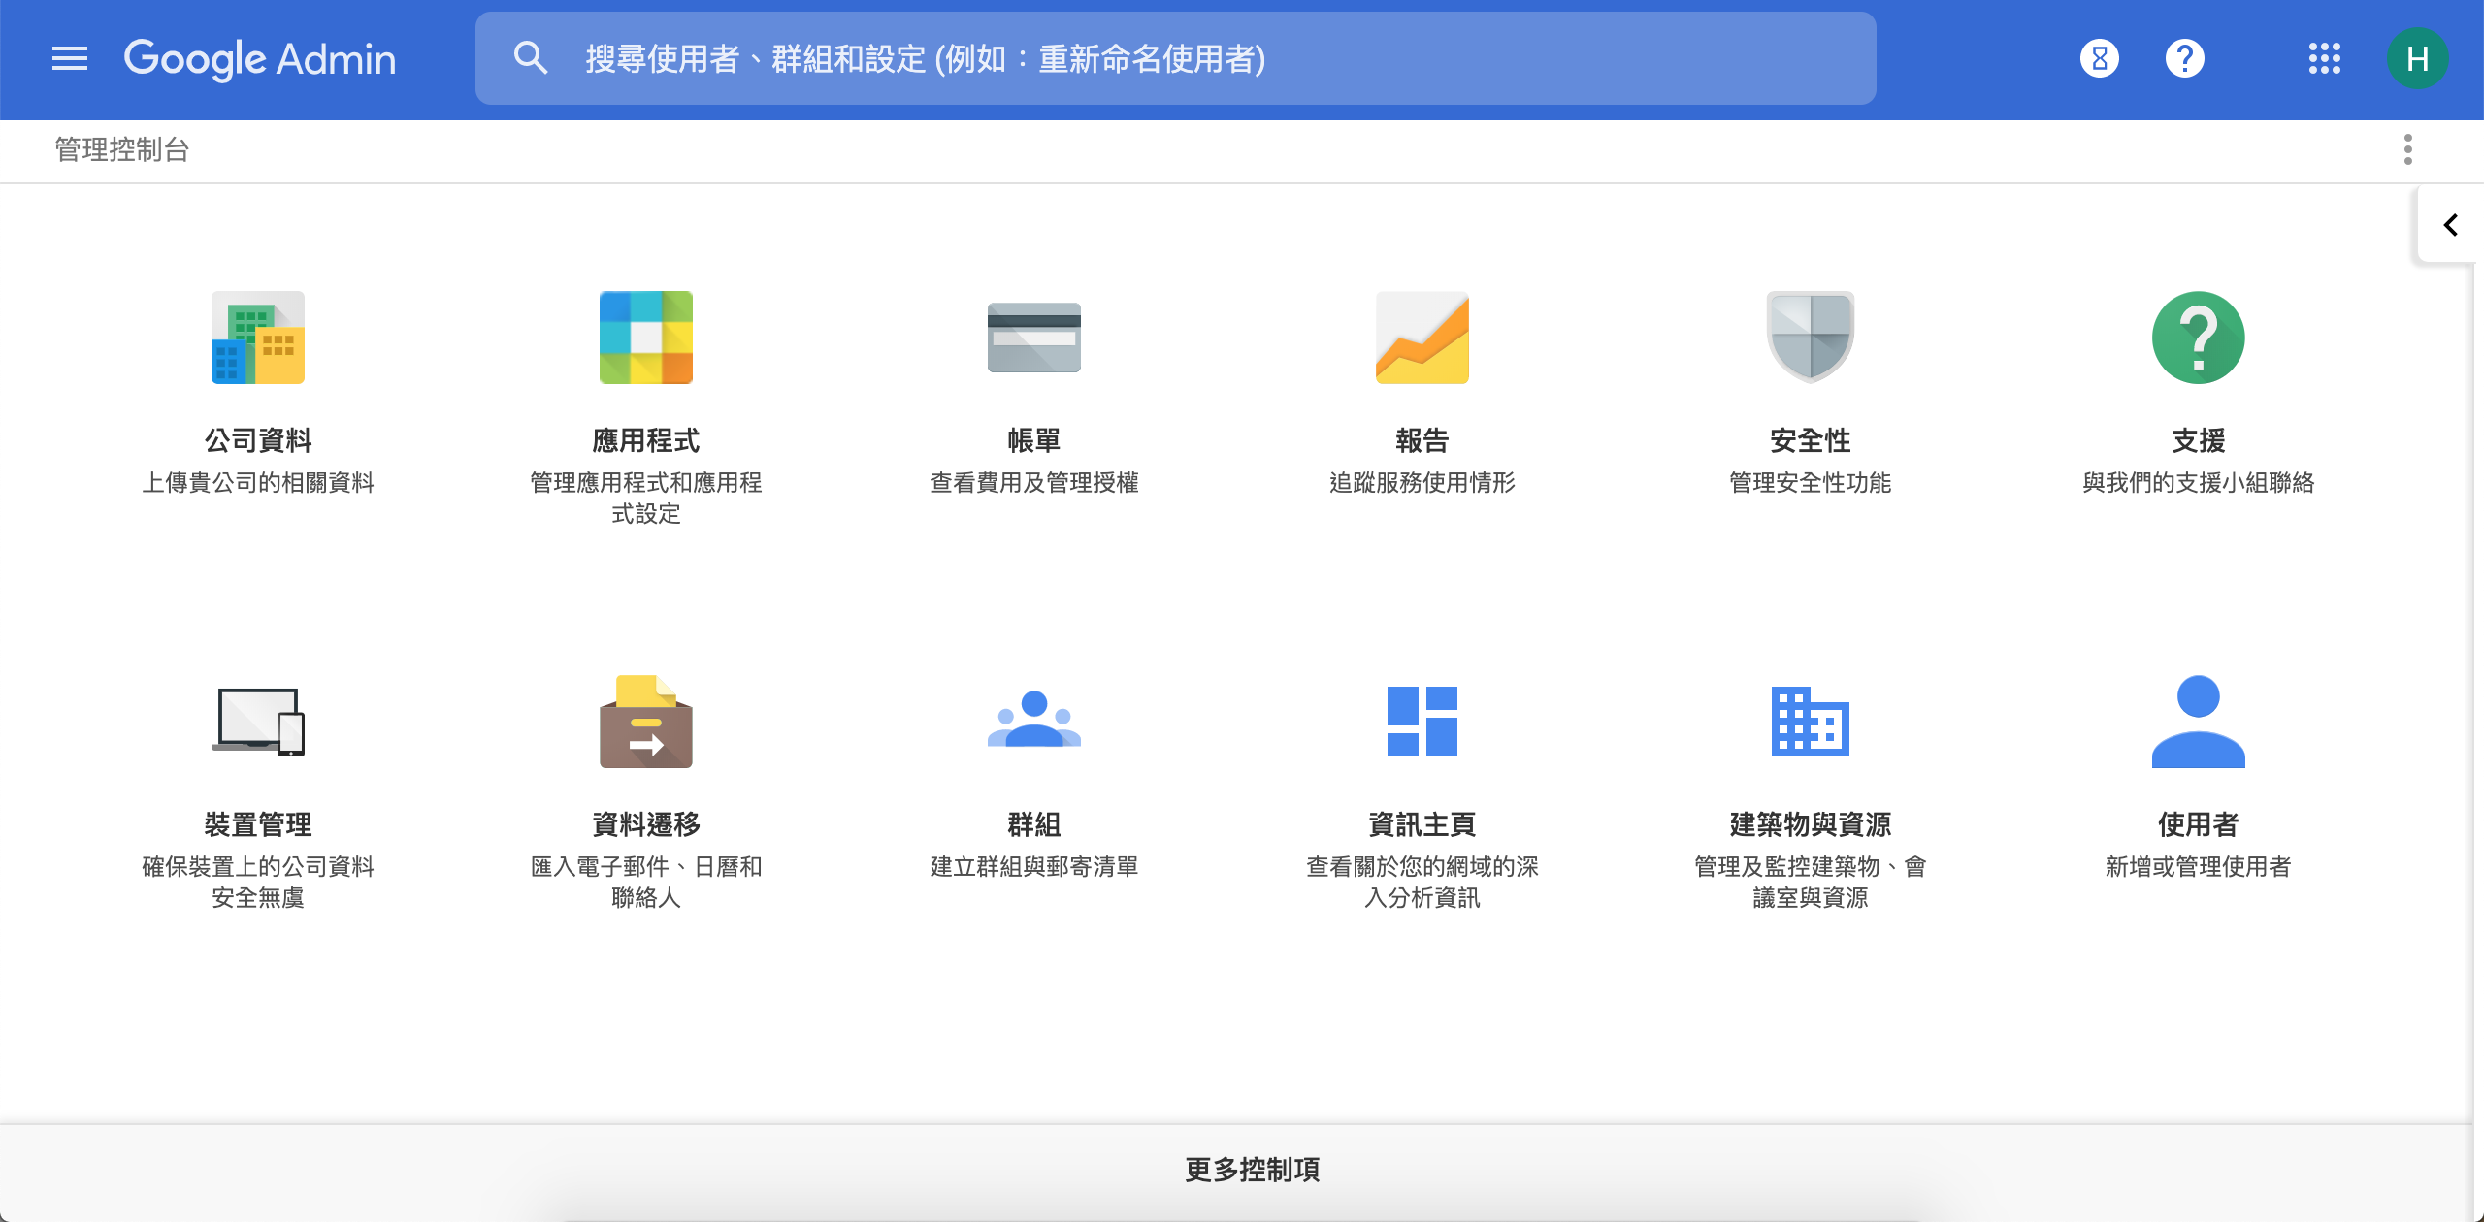Open the 建築物與資源 buildings icon
Viewport: 2484px width, 1222px height.
point(1810,722)
